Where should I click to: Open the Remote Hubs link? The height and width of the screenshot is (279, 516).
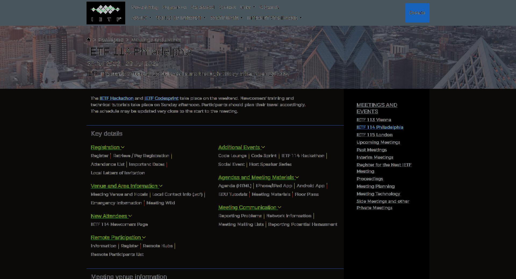(x=157, y=246)
